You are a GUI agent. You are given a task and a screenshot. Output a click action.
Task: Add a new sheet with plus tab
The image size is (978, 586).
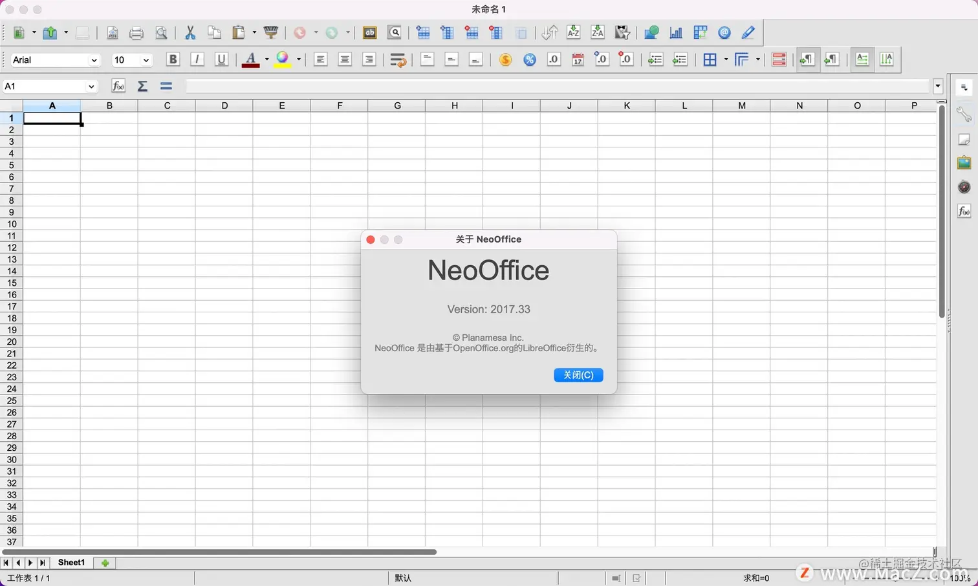[105, 563]
